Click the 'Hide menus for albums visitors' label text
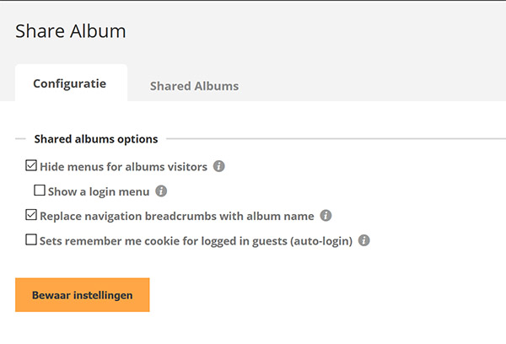 124,167
